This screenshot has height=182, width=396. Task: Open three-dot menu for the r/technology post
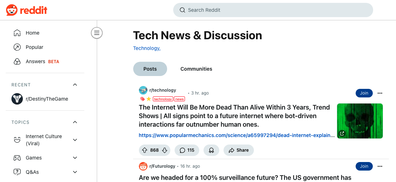coord(380,93)
